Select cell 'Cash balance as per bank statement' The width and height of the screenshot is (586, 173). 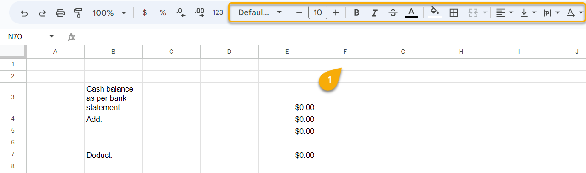pos(114,98)
